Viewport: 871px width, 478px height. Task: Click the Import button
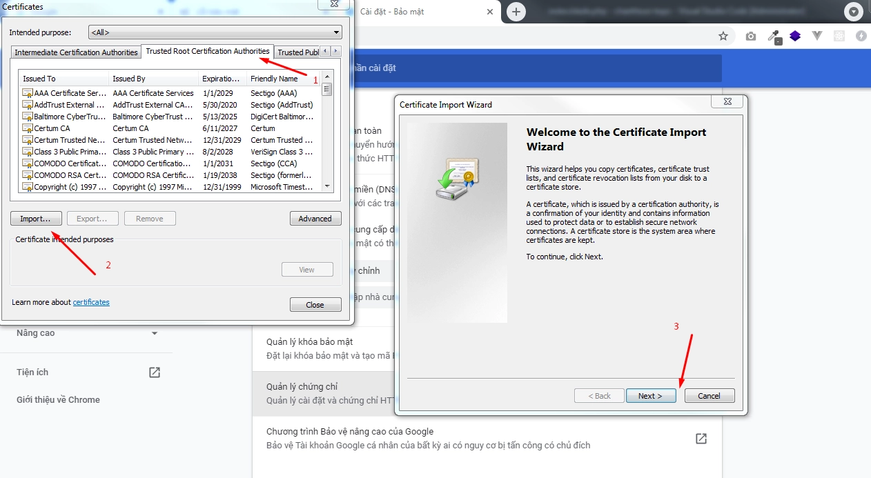36,219
